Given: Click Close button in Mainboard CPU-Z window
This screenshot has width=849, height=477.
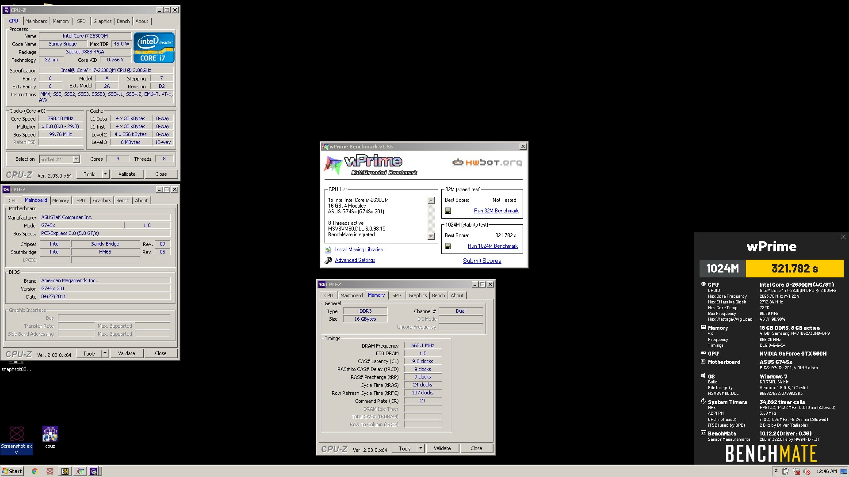Looking at the screenshot, I should pos(161,353).
